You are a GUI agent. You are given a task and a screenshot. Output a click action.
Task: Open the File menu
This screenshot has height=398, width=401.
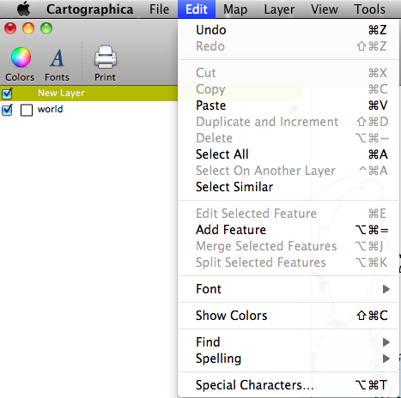click(x=159, y=9)
